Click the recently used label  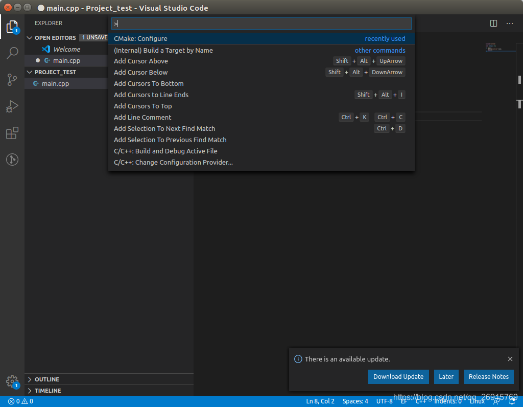(385, 38)
